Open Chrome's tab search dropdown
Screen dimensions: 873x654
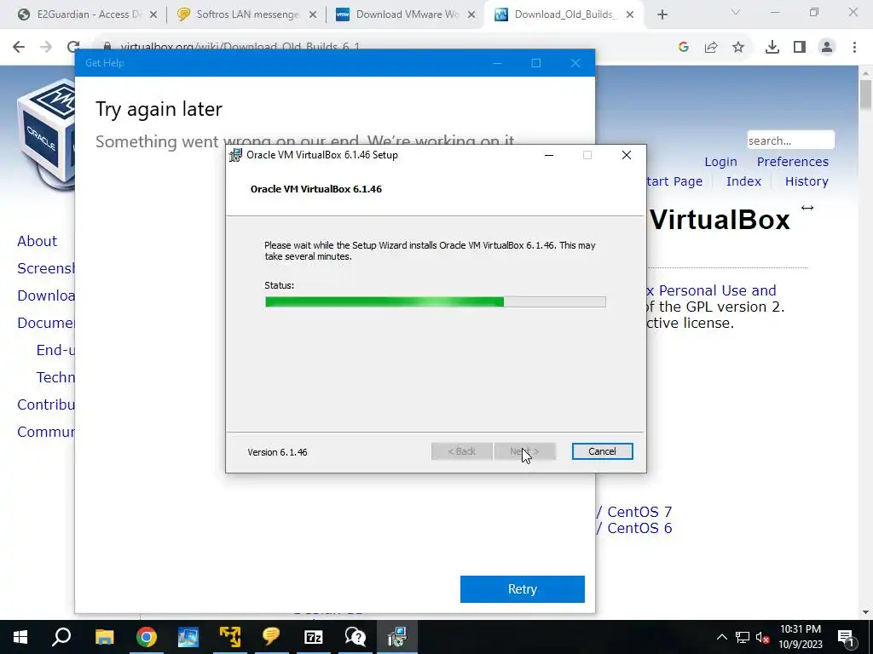pos(736,12)
